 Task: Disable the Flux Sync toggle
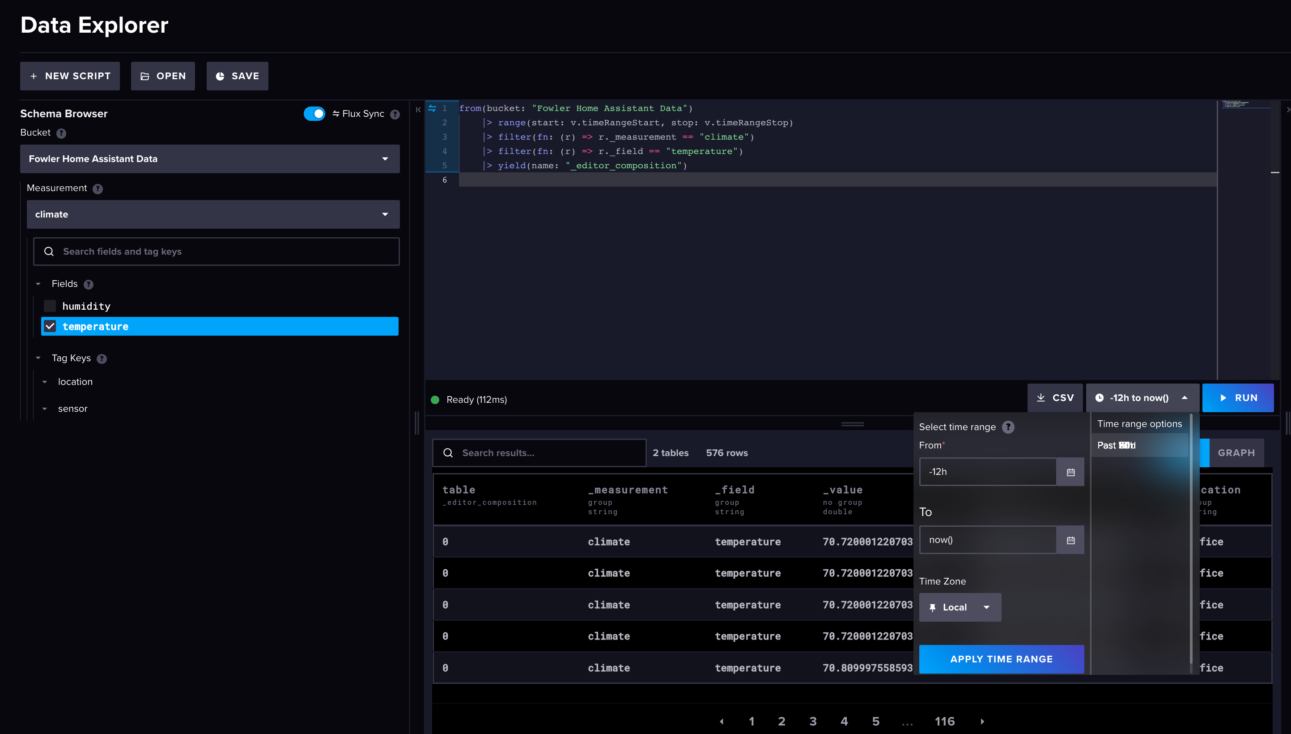click(x=314, y=113)
